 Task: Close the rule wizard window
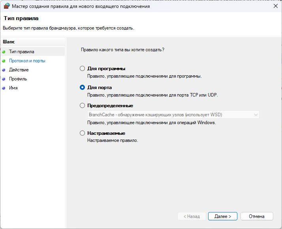276,6
